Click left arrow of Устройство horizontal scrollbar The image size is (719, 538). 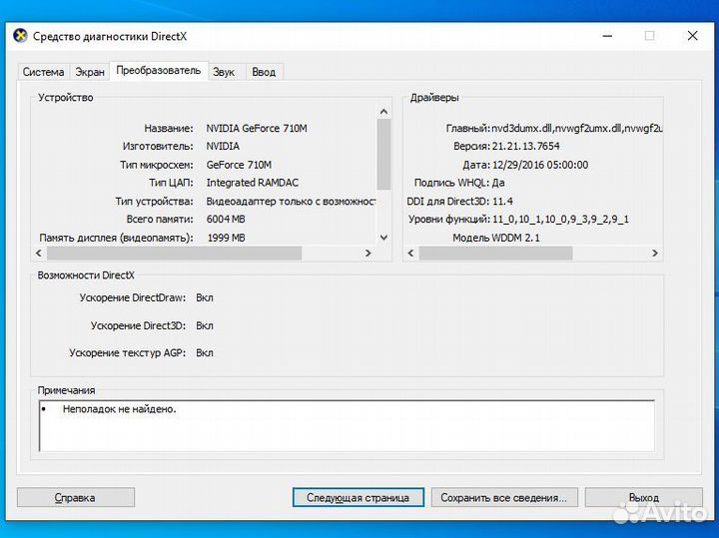click(x=39, y=253)
